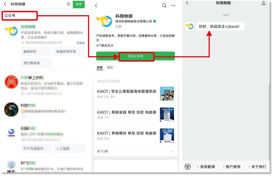
Task: Click the green 搜索 button
Action: pos(79,4)
